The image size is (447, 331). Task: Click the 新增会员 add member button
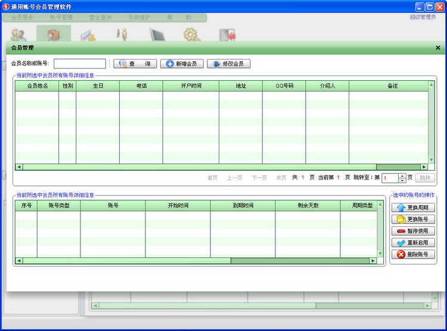tap(182, 64)
